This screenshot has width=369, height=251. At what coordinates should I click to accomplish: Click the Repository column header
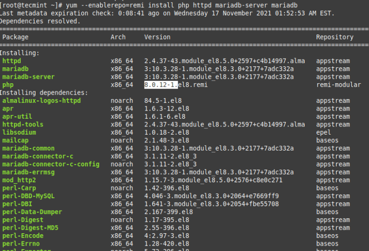tap(334, 37)
